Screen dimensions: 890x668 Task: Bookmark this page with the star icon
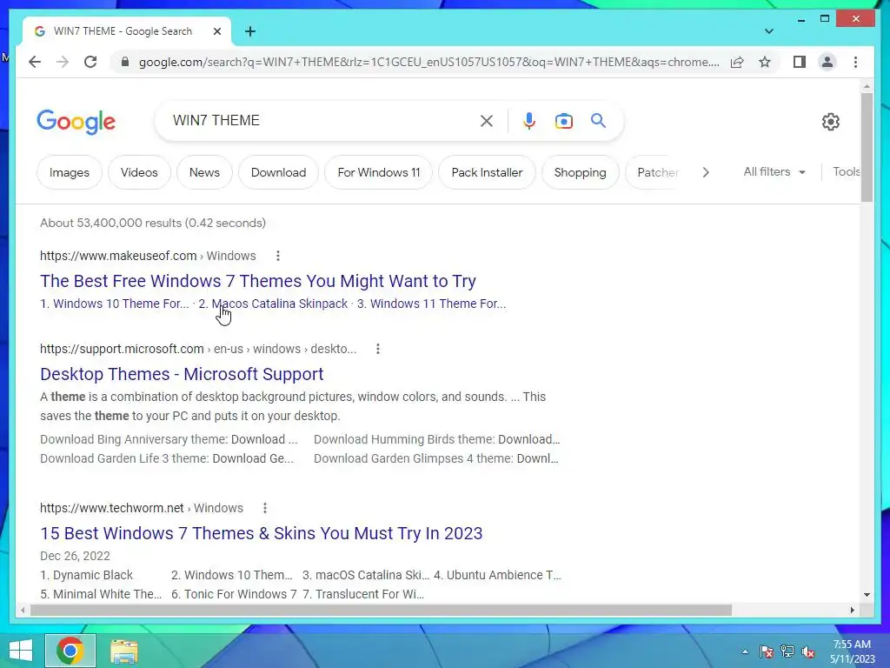[765, 62]
